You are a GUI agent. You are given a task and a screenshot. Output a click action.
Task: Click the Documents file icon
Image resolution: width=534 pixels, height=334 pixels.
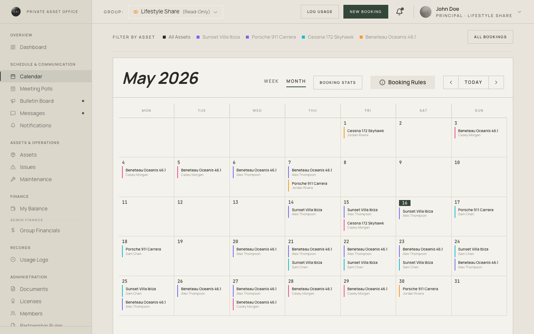(13, 289)
